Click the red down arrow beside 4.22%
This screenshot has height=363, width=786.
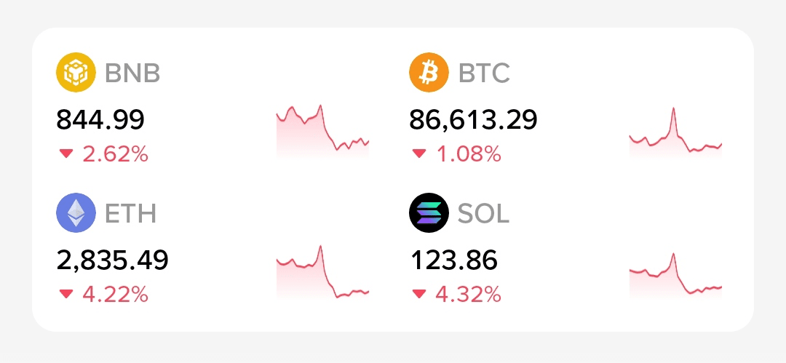pyautogui.click(x=66, y=295)
